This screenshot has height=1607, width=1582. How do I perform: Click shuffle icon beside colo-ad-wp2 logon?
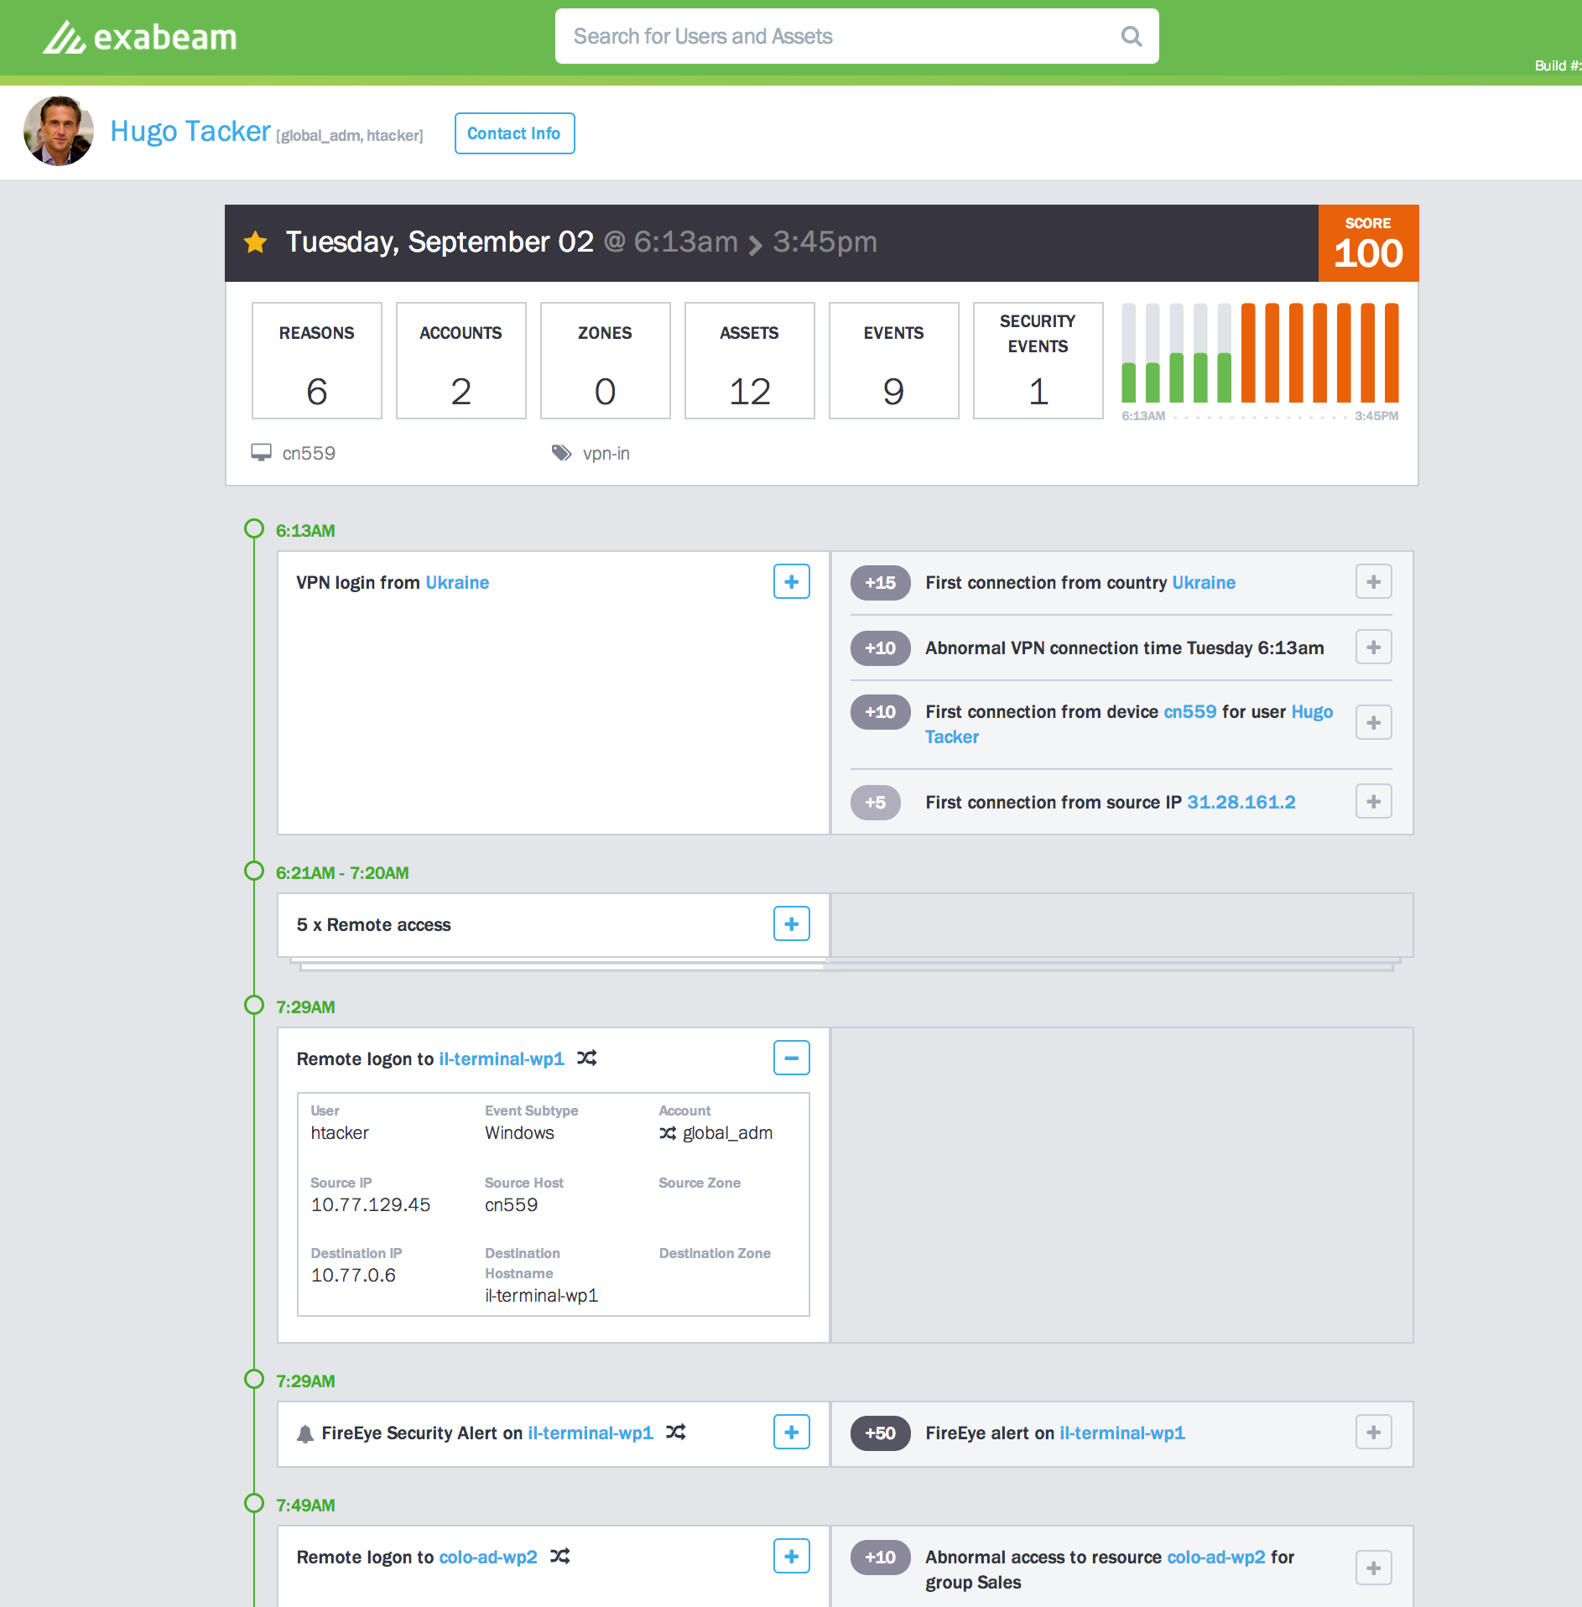(x=560, y=1557)
